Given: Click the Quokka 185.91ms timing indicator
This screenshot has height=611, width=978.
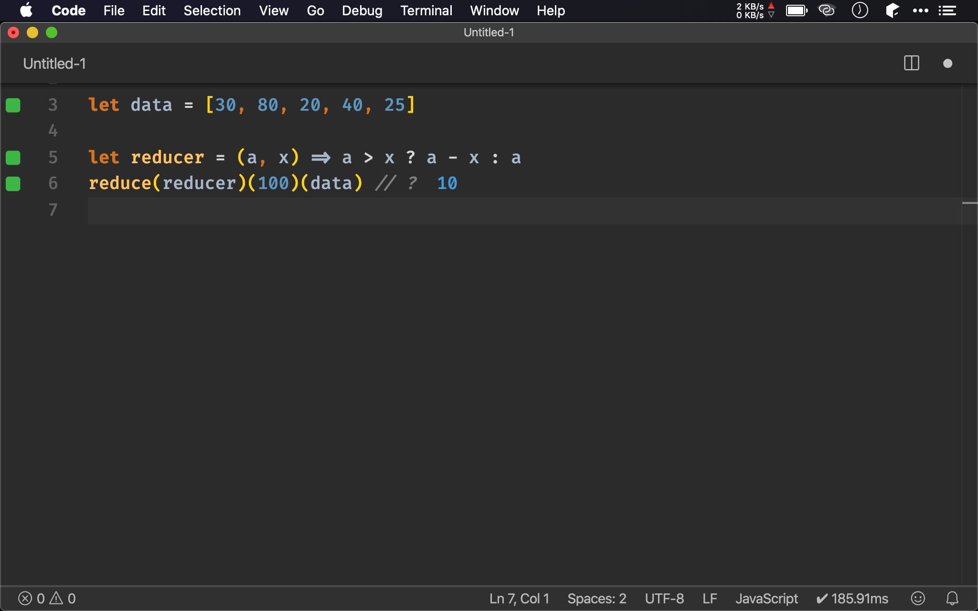Looking at the screenshot, I should [852, 599].
